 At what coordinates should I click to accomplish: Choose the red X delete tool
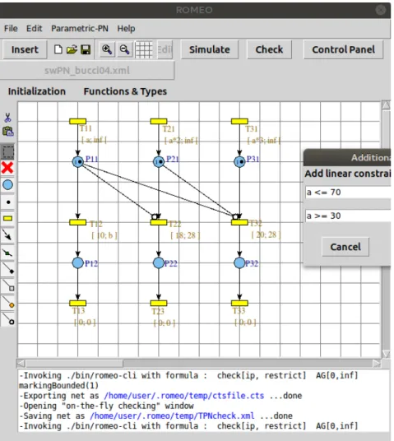(x=7, y=168)
